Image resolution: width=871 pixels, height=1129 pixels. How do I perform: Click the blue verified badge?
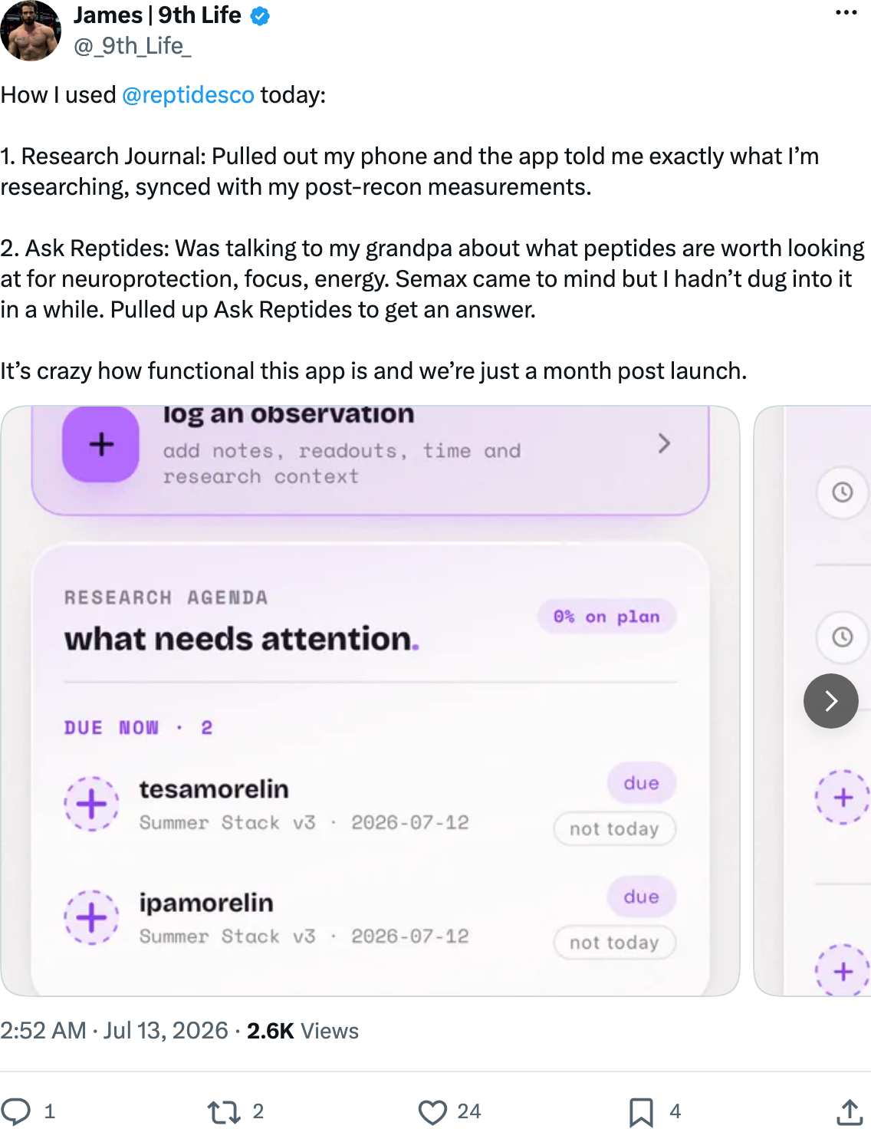[x=260, y=16]
